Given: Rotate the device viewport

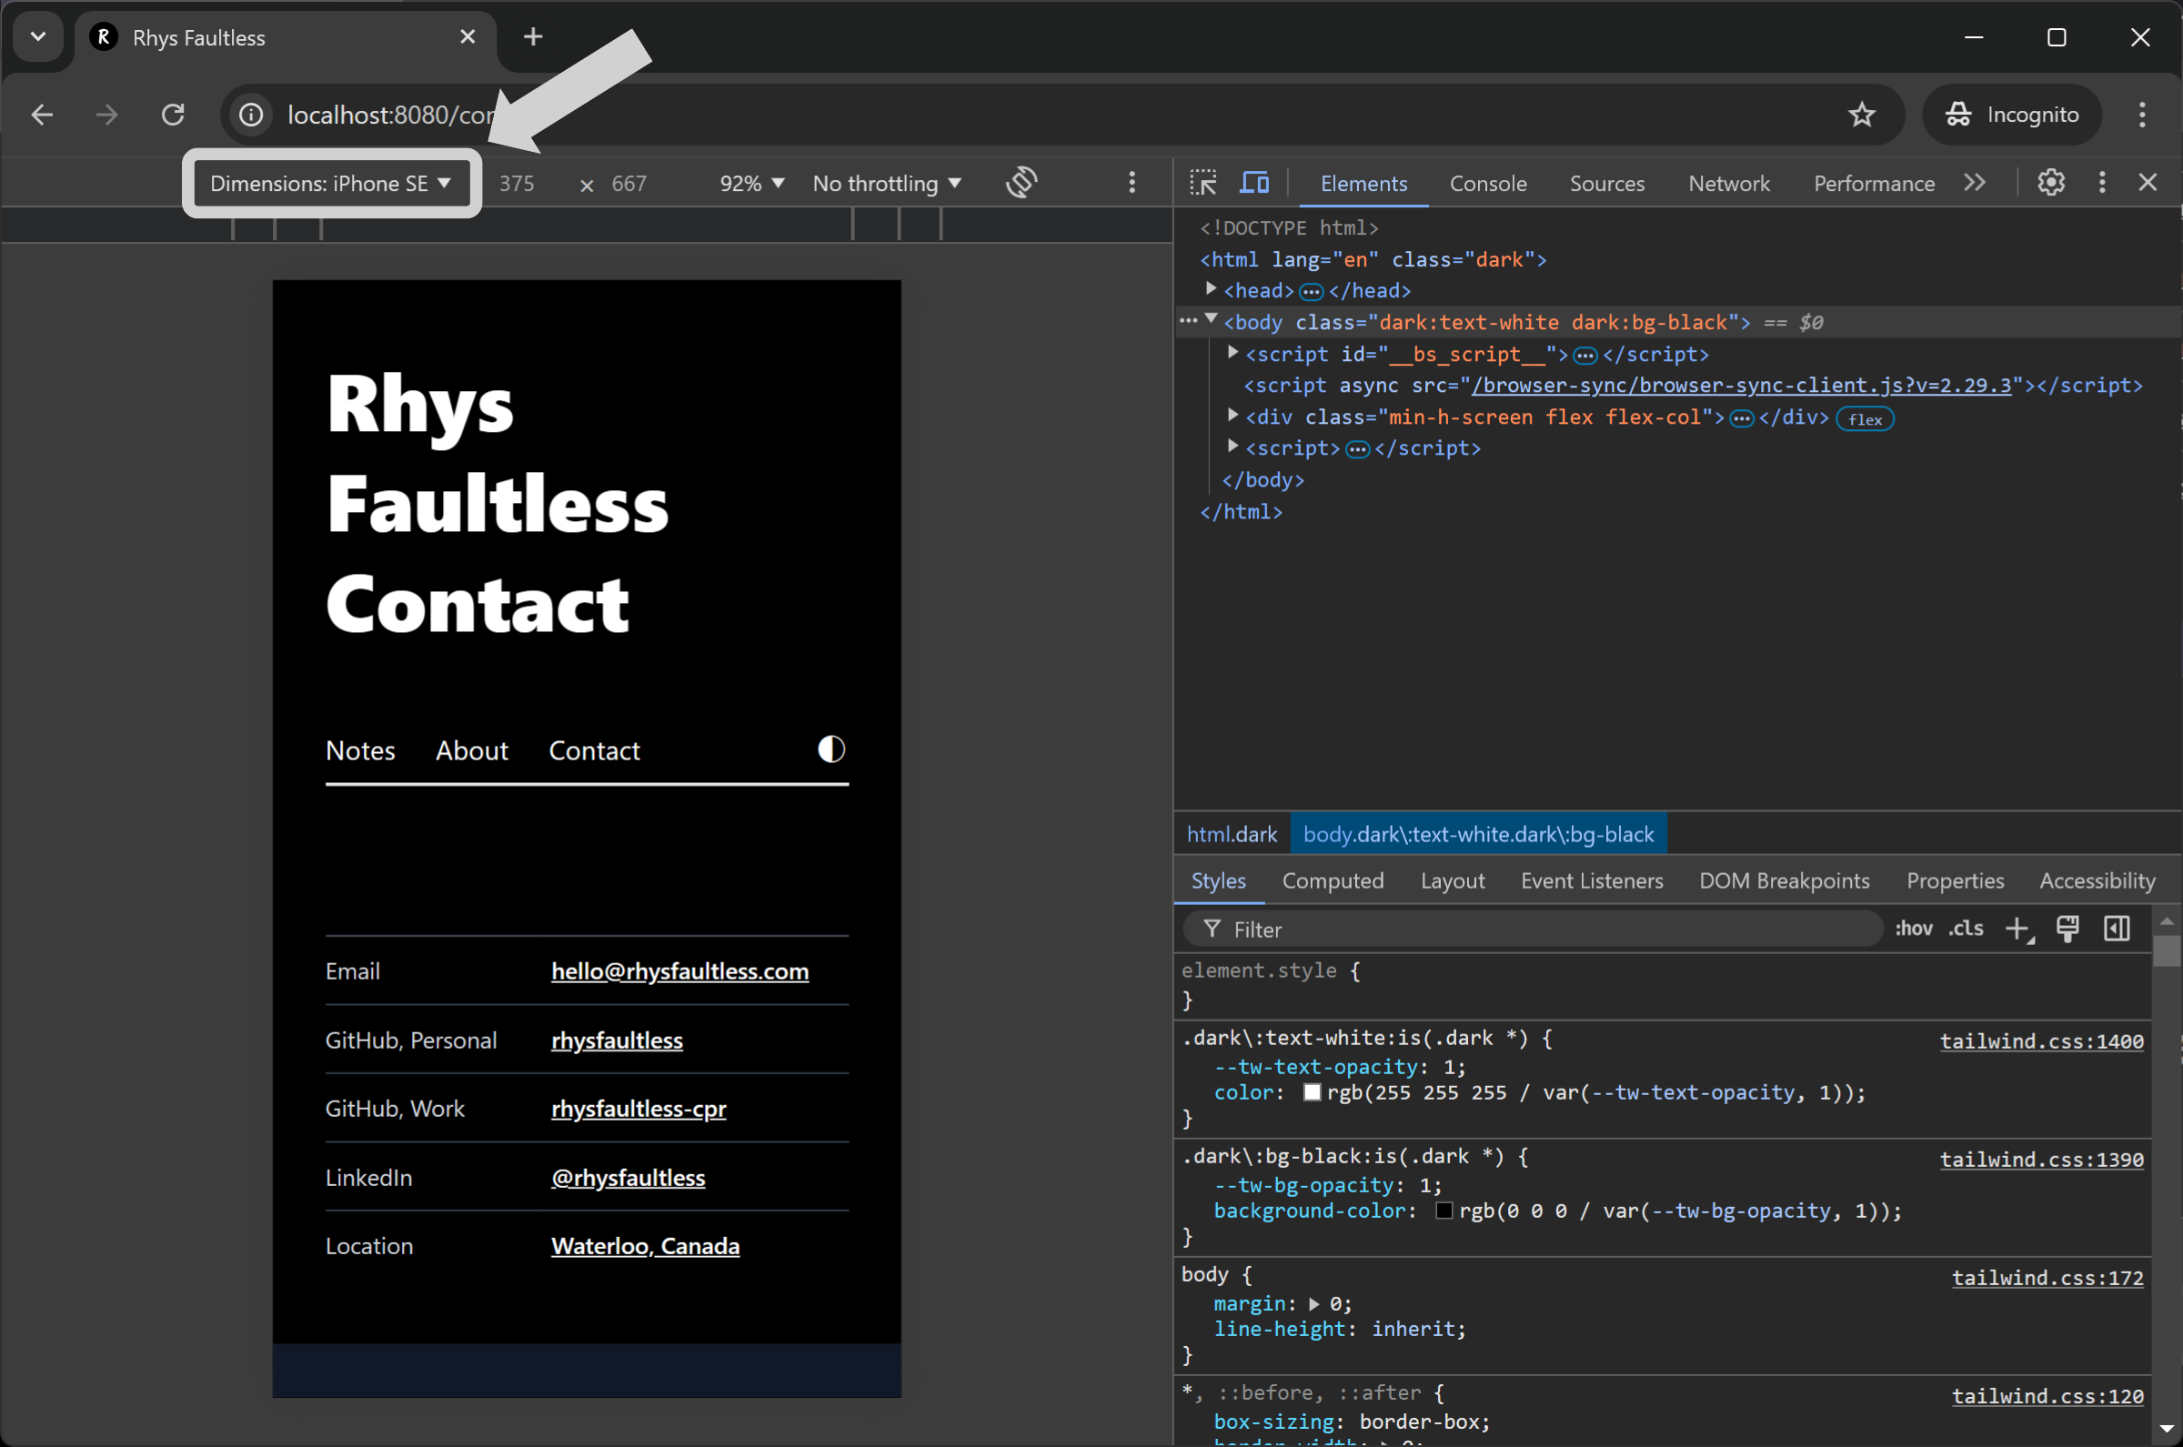Looking at the screenshot, I should coord(1021,183).
